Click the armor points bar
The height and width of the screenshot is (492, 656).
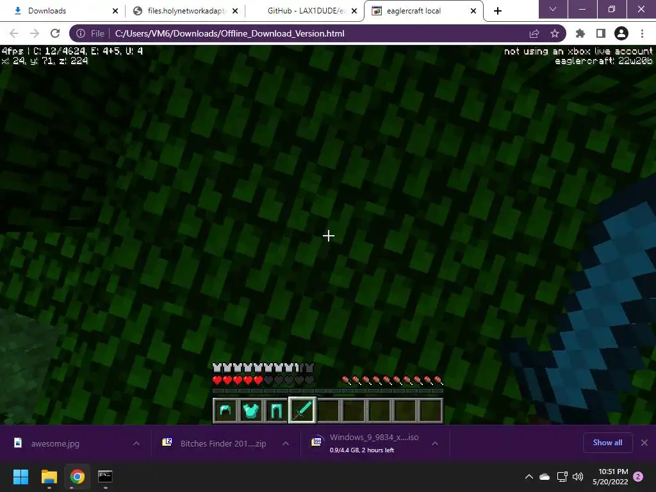click(x=263, y=368)
